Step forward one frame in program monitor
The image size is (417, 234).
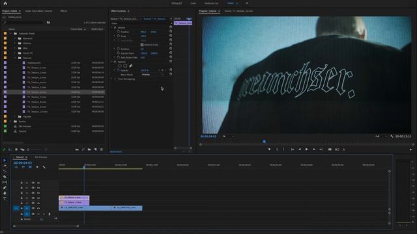(314, 149)
